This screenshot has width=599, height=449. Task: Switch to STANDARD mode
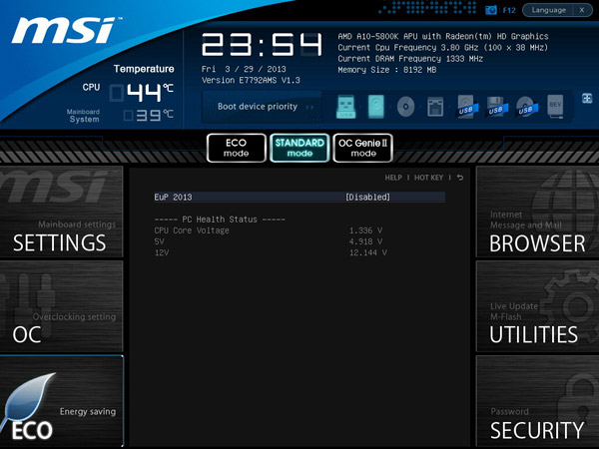click(x=299, y=148)
